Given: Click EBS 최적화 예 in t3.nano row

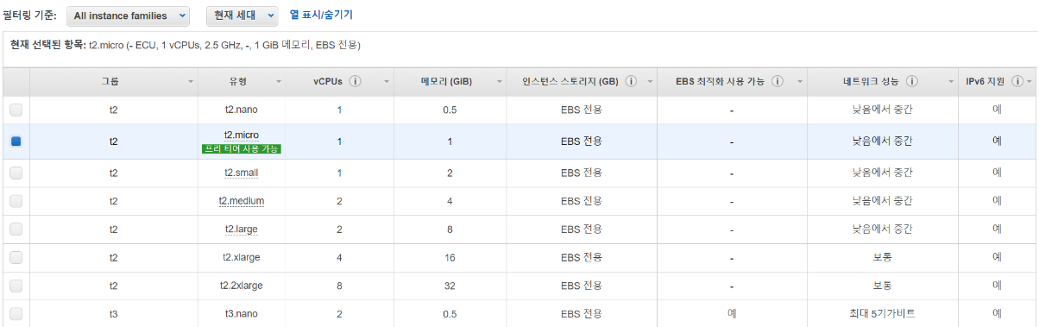Looking at the screenshot, I should point(732,314).
